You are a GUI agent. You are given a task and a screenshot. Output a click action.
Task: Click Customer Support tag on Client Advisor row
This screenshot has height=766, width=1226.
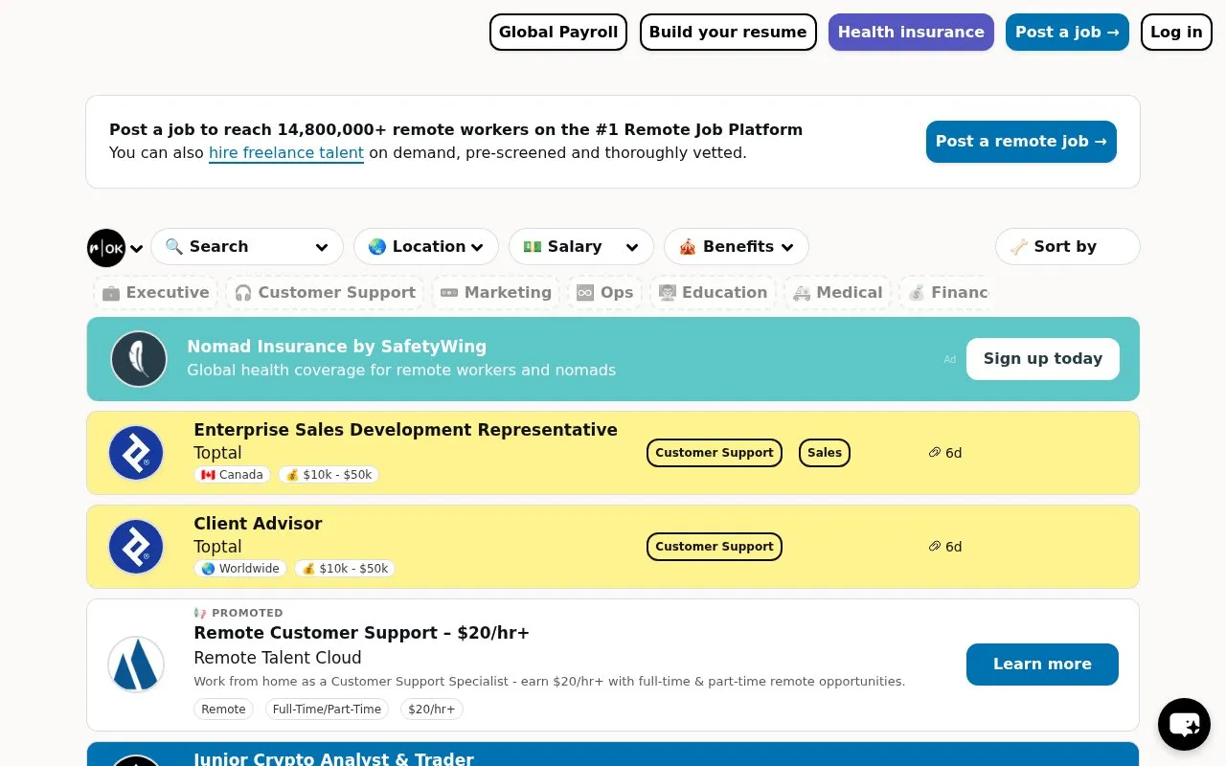tap(715, 547)
